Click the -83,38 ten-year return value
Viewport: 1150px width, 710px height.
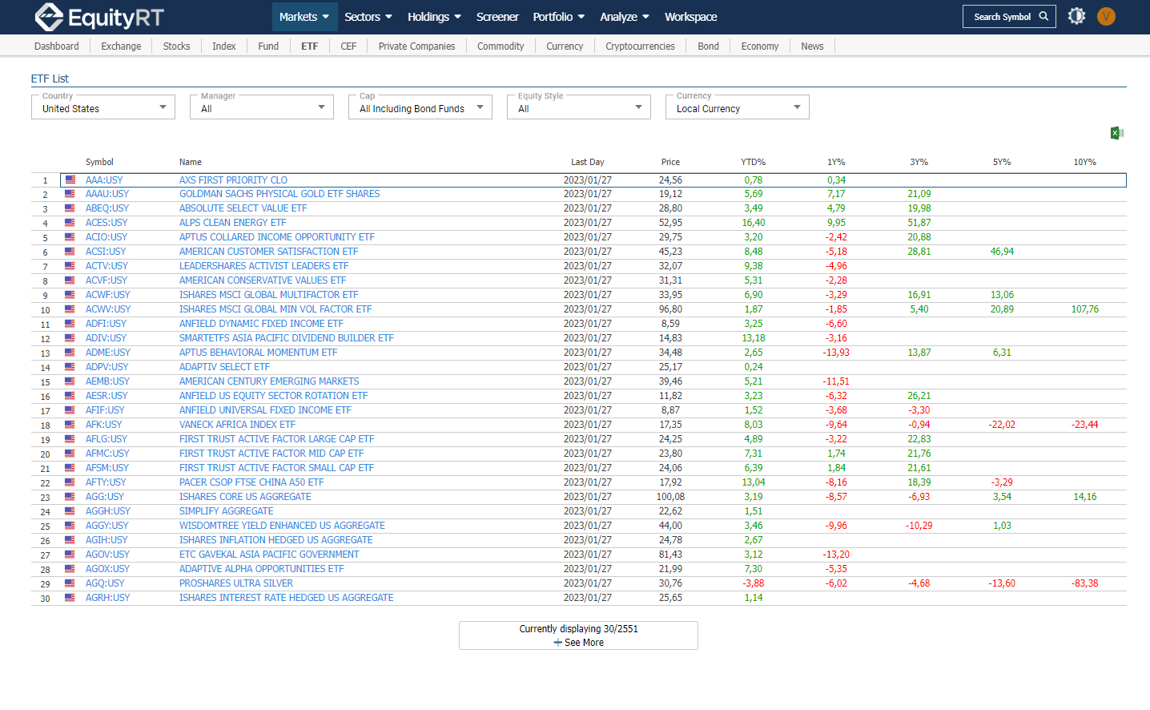(1085, 583)
